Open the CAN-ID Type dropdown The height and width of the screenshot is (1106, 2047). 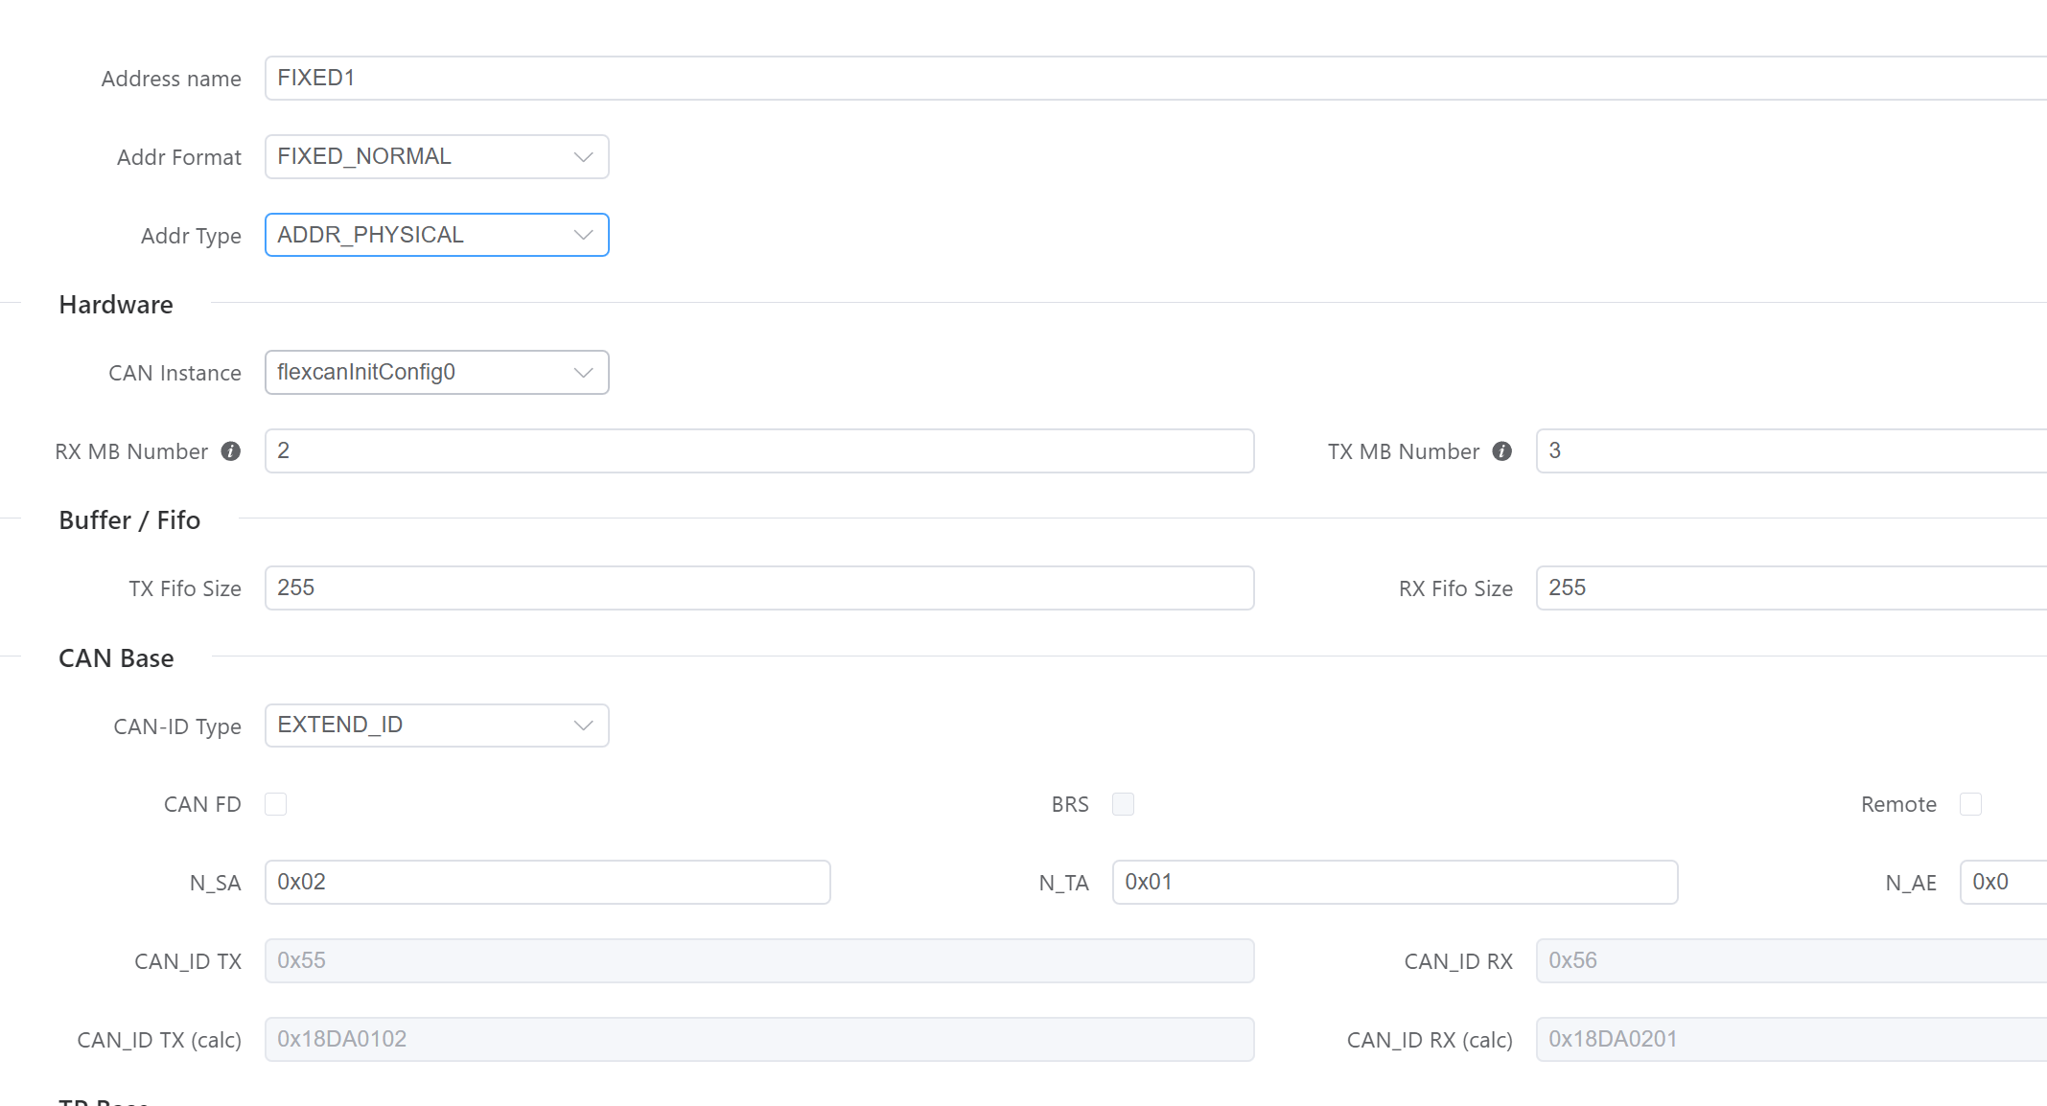click(436, 726)
